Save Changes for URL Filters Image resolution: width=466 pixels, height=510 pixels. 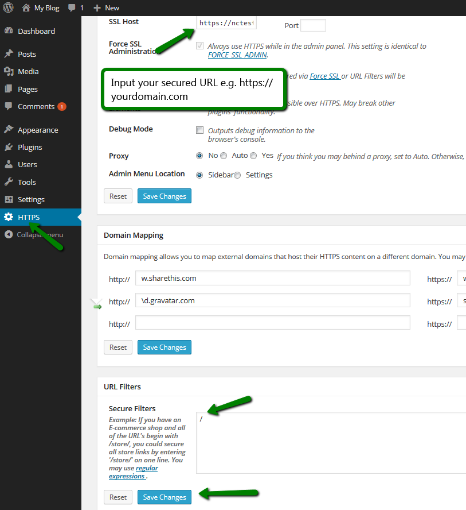(165, 497)
